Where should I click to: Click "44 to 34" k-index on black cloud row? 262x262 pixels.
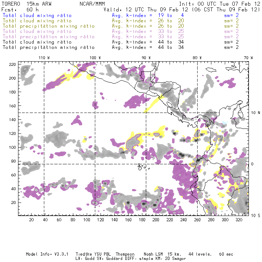[171, 42]
